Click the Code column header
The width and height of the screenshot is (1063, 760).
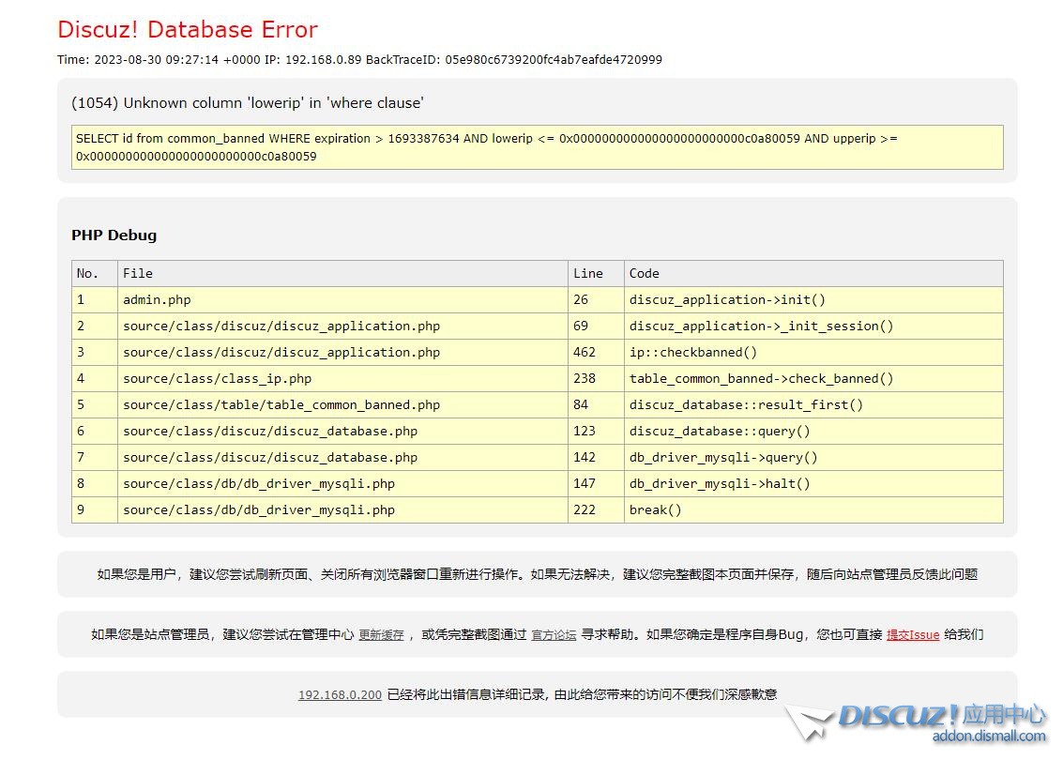click(813, 273)
